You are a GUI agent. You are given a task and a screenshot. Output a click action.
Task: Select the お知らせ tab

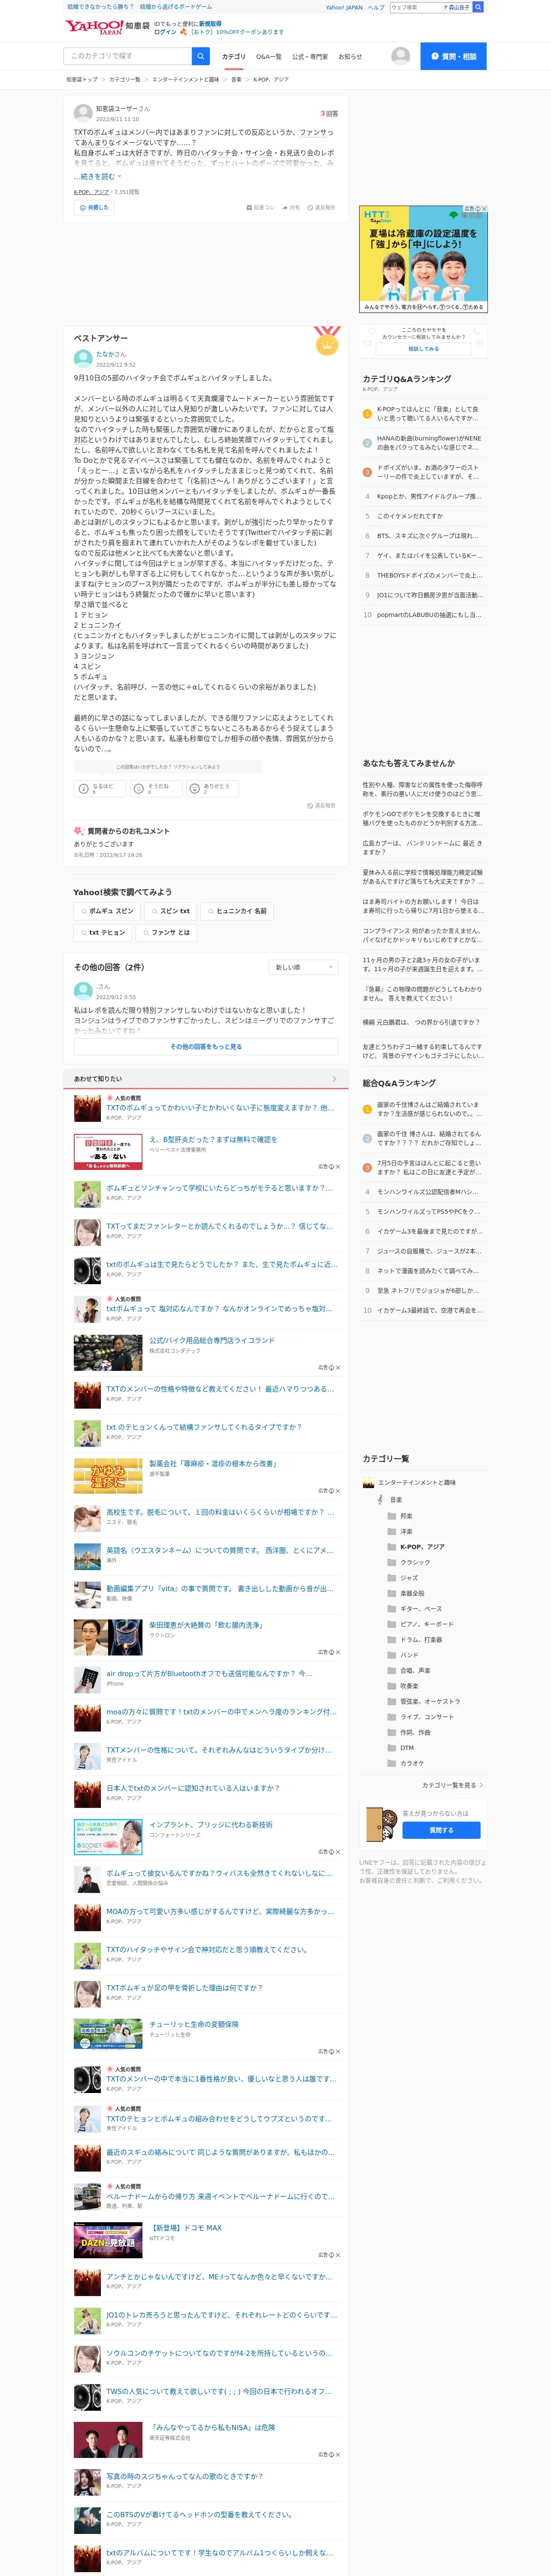pos(350,57)
